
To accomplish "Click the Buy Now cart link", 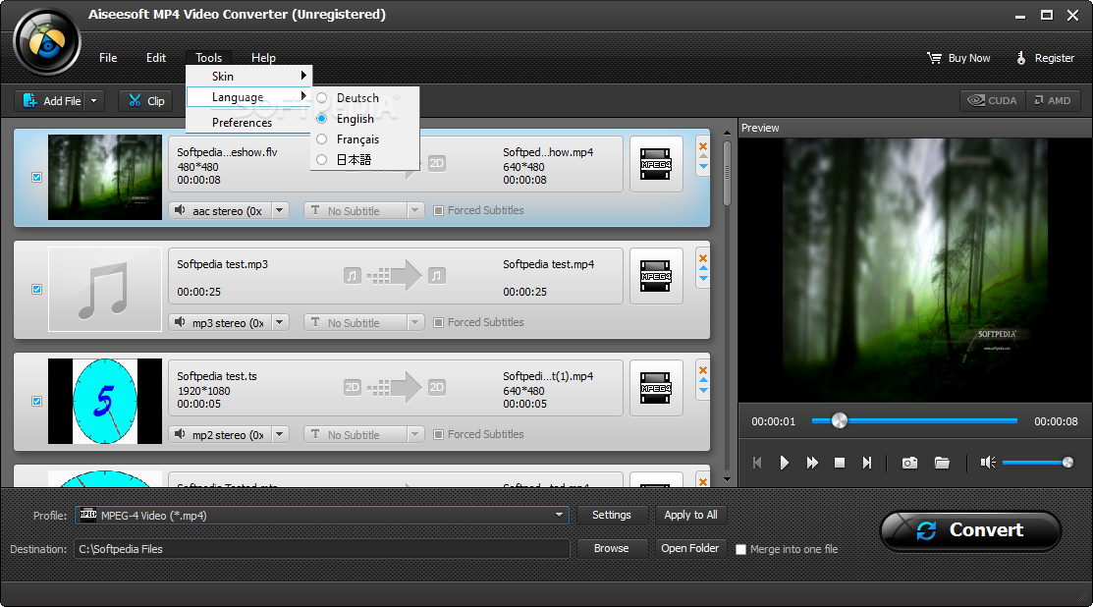I will tap(958, 58).
